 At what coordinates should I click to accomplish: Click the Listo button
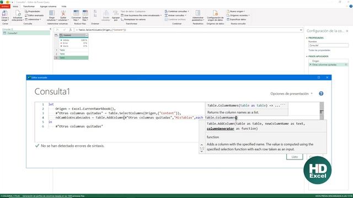pyautogui.click(x=295, y=157)
